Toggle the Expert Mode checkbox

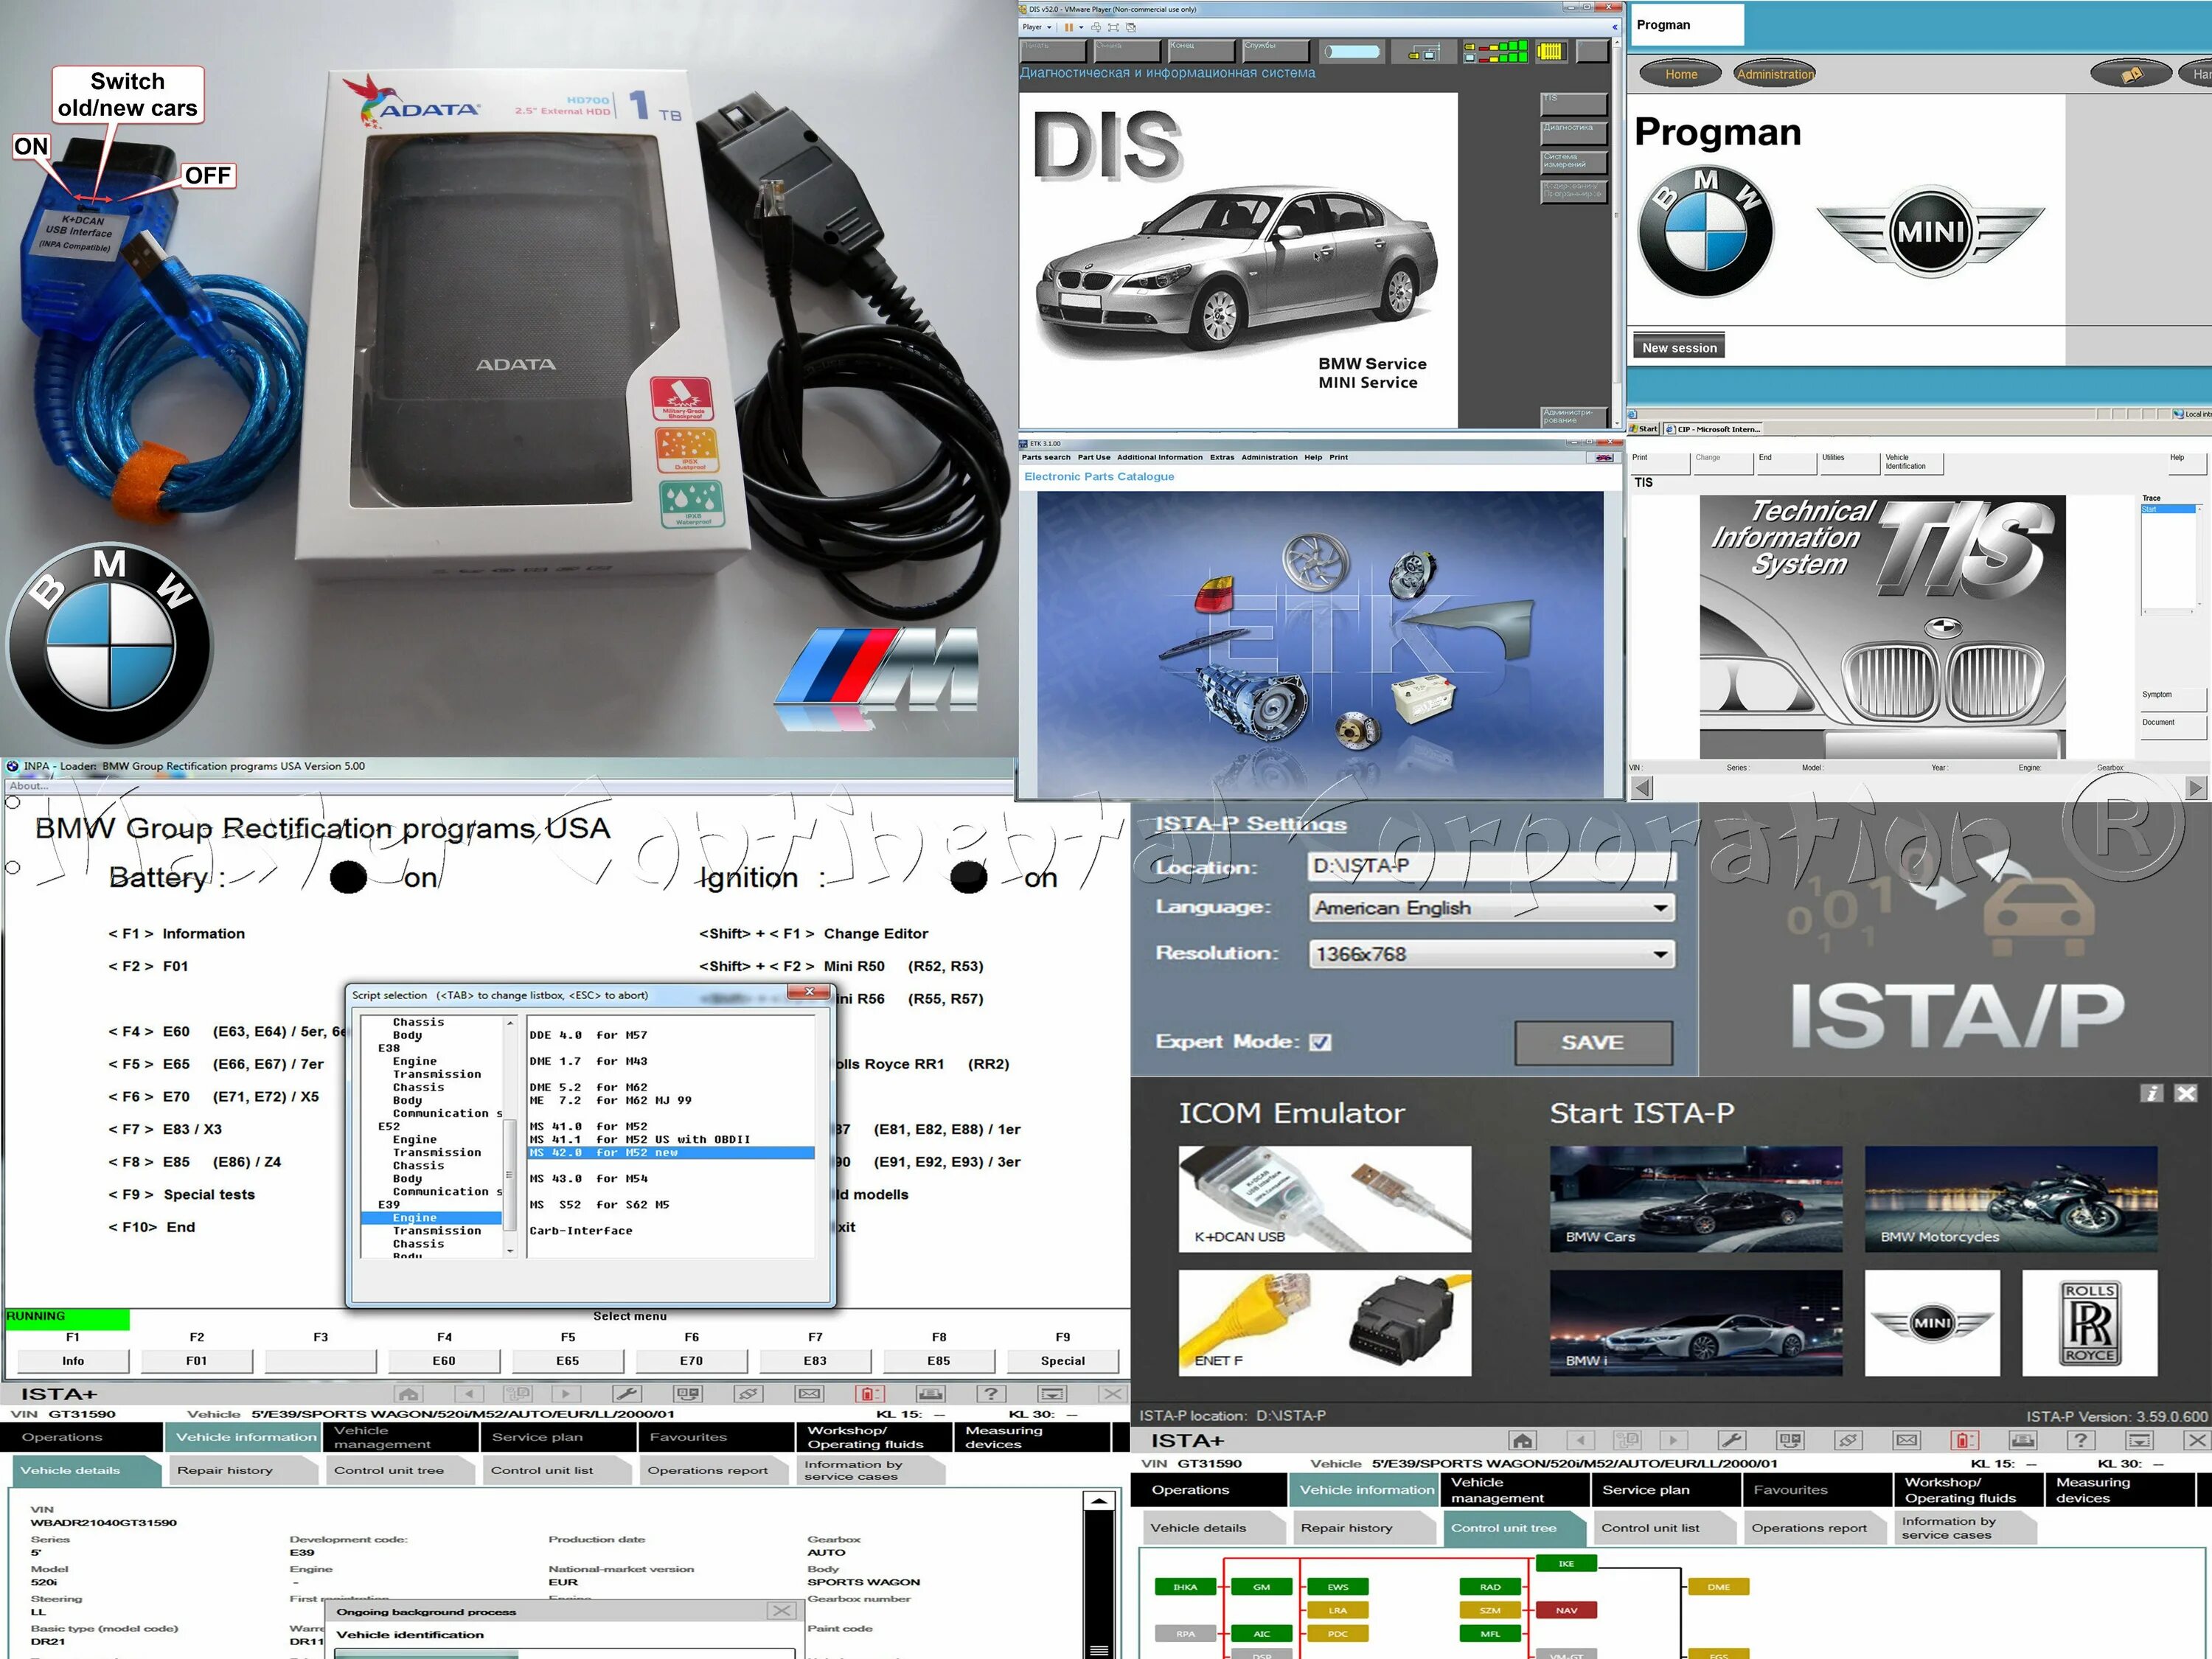tap(1320, 1042)
